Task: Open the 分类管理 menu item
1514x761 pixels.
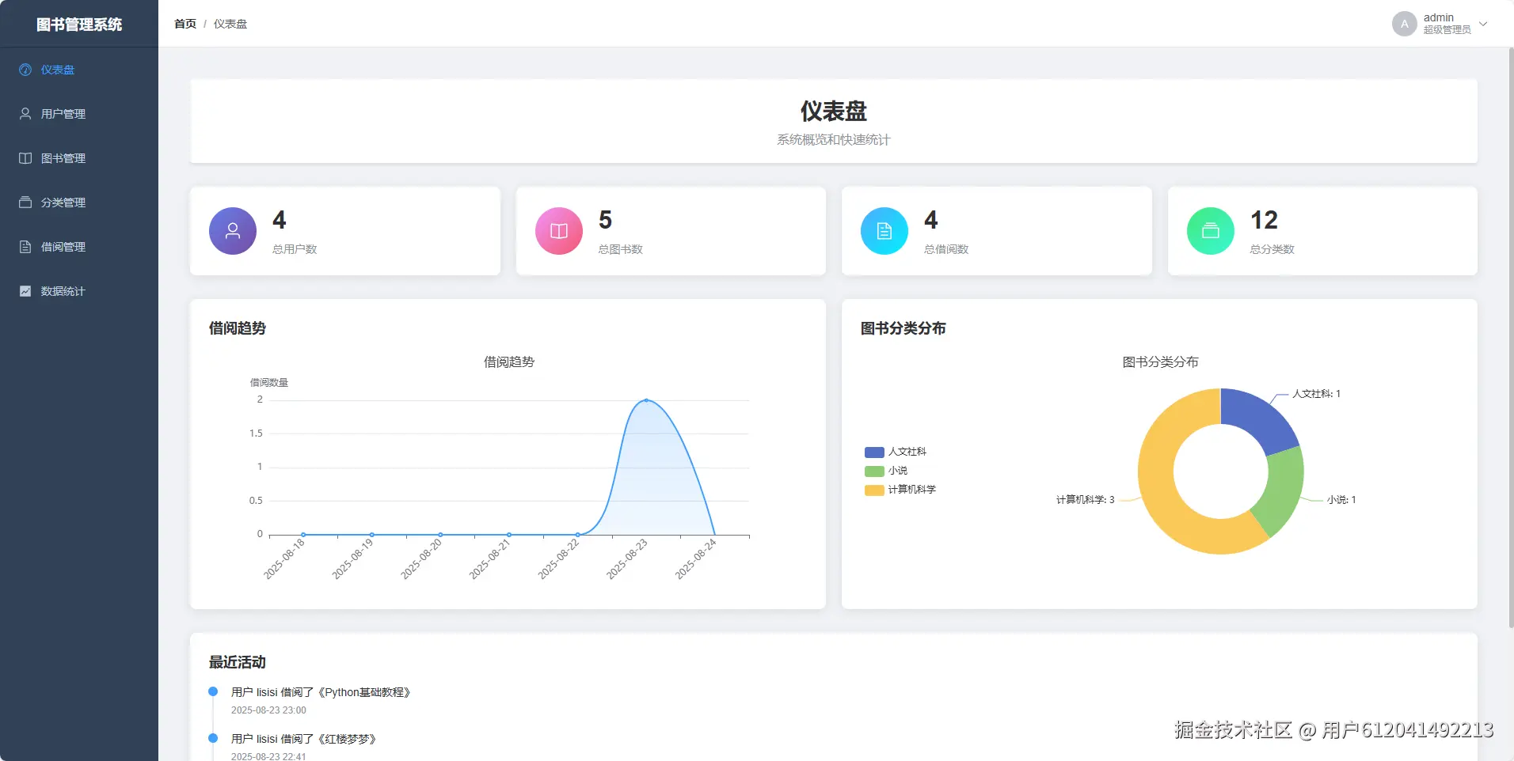Action: coord(79,203)
